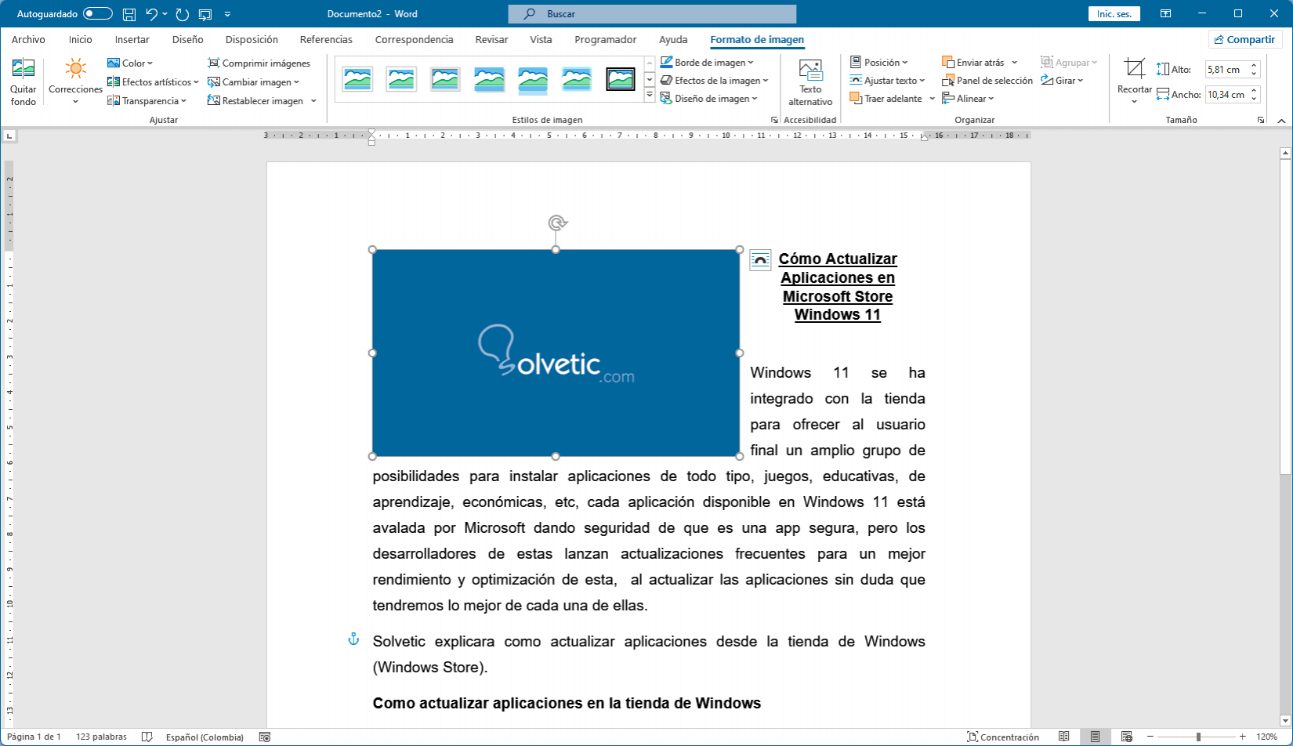Open the Panel de selección
1293x746 pixels.
coord(987,81)
